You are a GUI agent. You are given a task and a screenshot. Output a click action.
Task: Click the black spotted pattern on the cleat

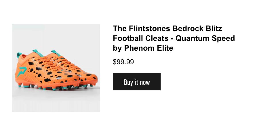(x=49, y=73)
